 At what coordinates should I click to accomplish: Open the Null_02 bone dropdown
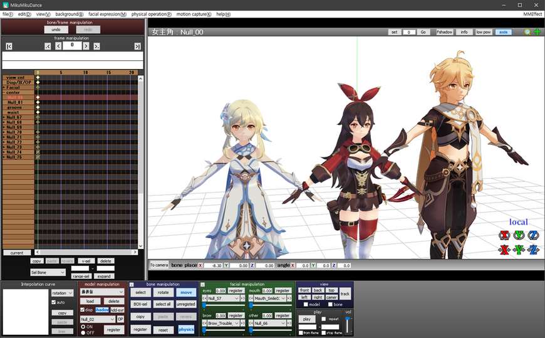[98, 319]
